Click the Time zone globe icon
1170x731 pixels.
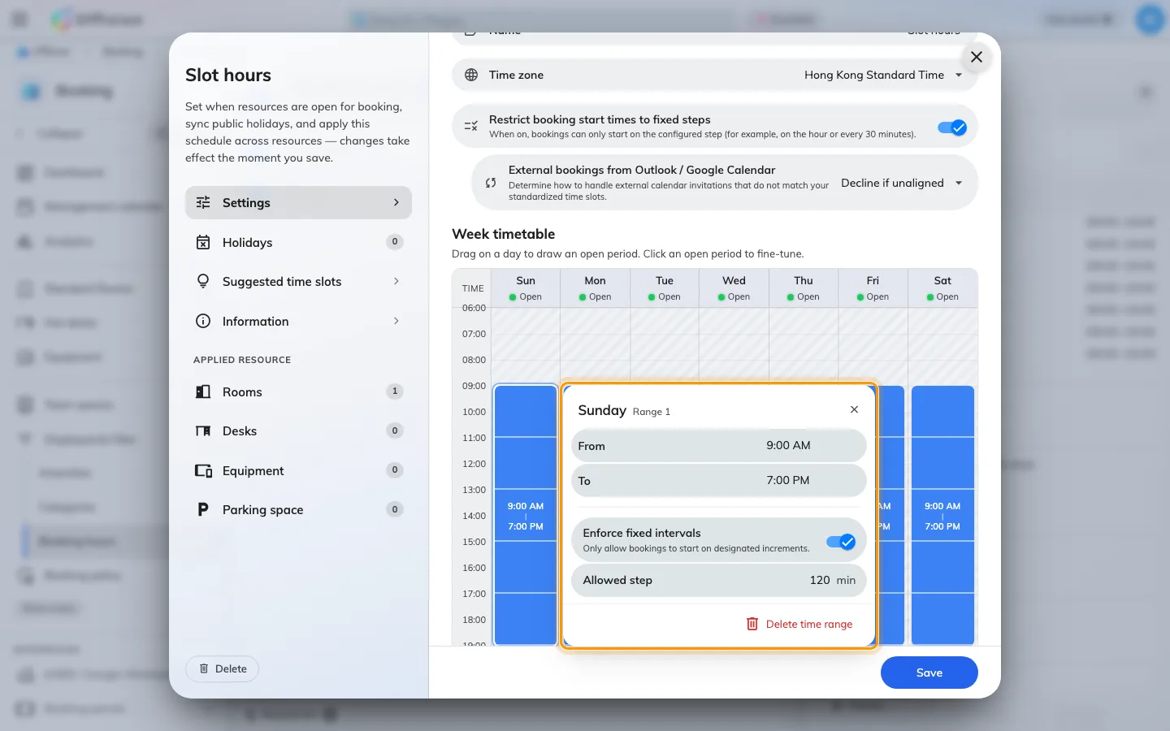click(x=471, y=75)
